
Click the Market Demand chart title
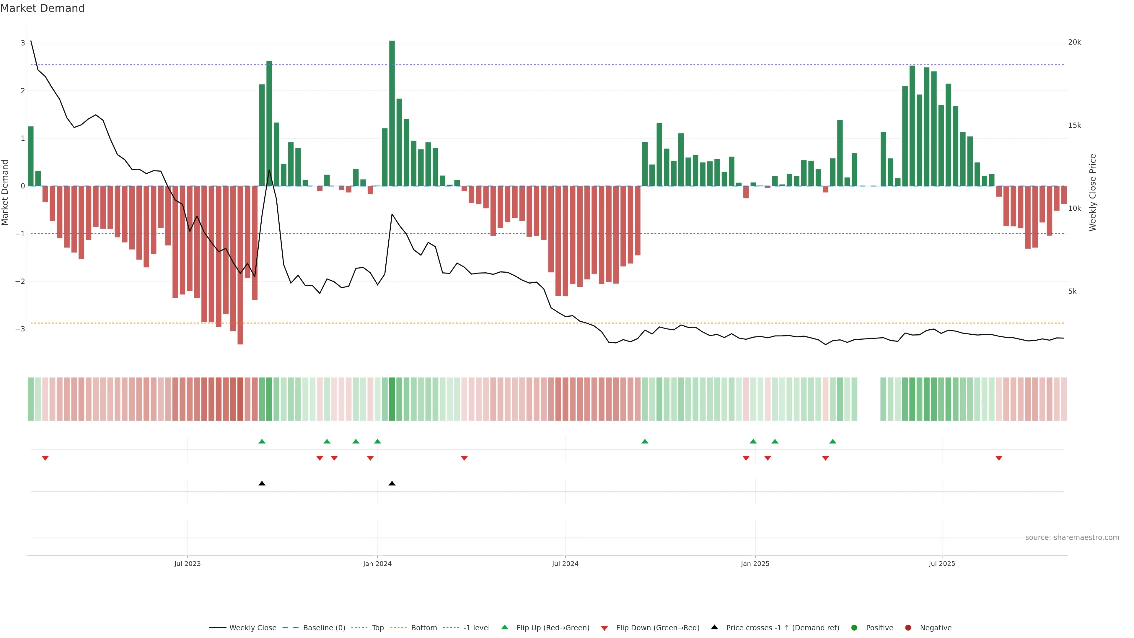(42, 8)
